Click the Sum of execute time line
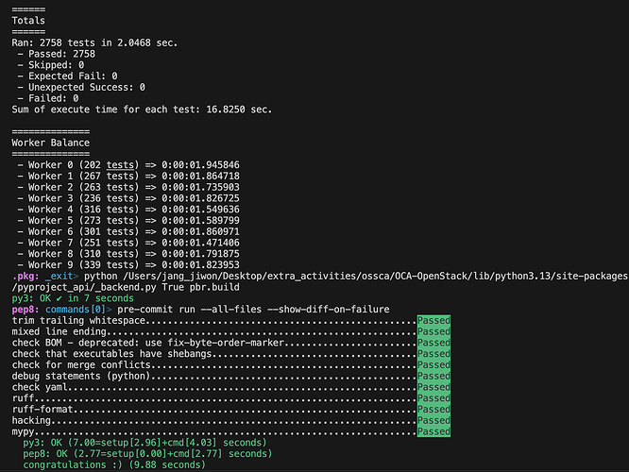Viewport: 629px width, 472px height. (x=141, y=110)
